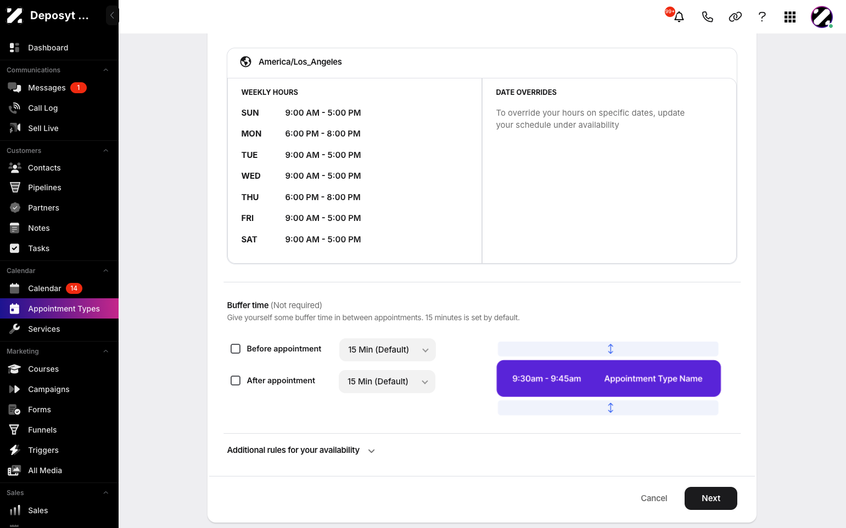Click the globe timezone icon

(246, 62)
